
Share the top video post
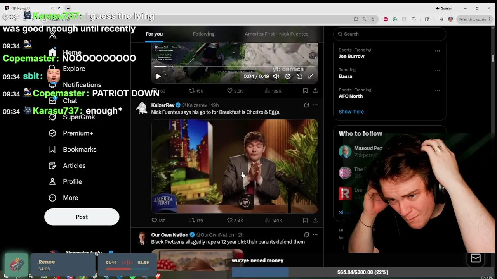315,91
